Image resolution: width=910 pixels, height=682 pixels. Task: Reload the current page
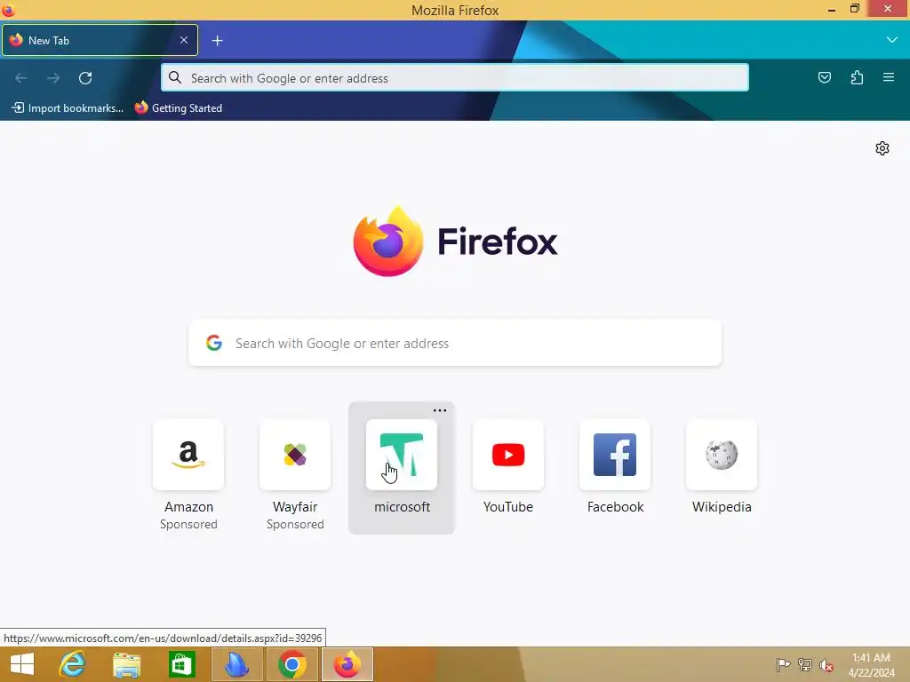tap(85, 78)
